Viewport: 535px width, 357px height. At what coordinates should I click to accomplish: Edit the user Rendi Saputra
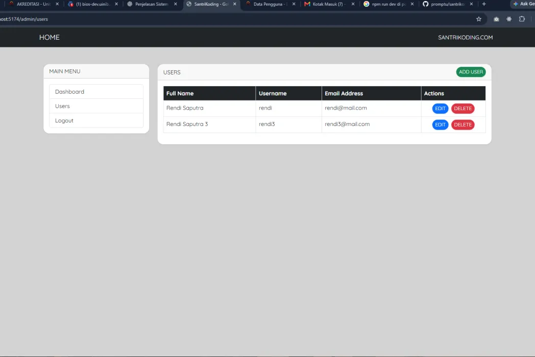(x=440, y=109)
